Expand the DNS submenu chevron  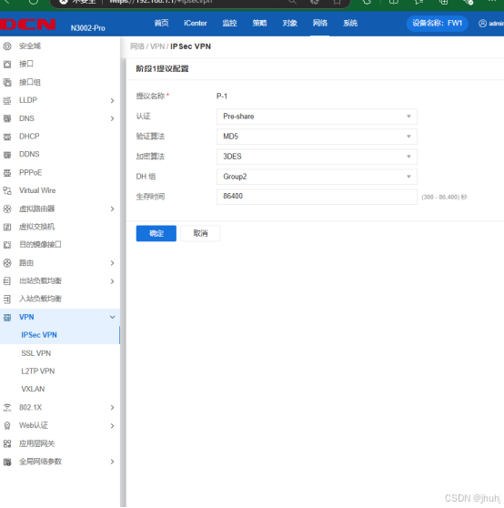tap(112, 118)
